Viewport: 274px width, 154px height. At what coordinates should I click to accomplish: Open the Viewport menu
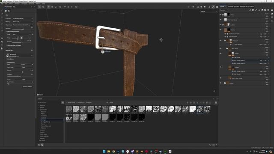click(24, 4)
